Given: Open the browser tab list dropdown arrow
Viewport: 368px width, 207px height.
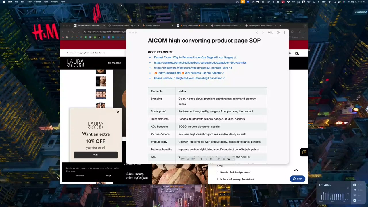Looking at the screenshot, I should (305, 26).
